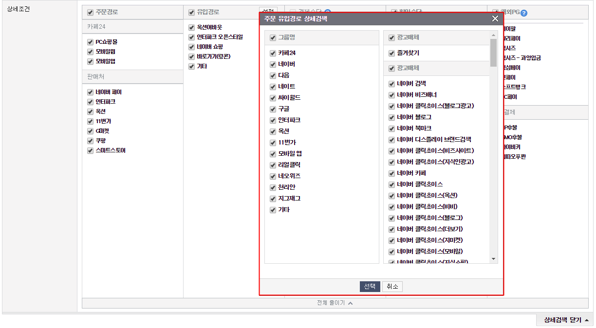Confirm the dialog with the 선택 button
This screenshot has width=596, height=328.
(x=370, y=287)
